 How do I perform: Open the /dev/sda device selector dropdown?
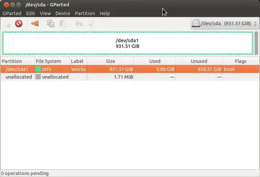point(225,24)
